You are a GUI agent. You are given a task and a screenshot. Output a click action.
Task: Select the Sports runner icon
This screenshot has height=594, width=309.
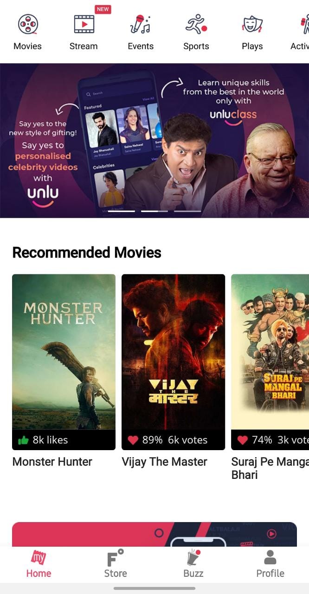(196, 24)
